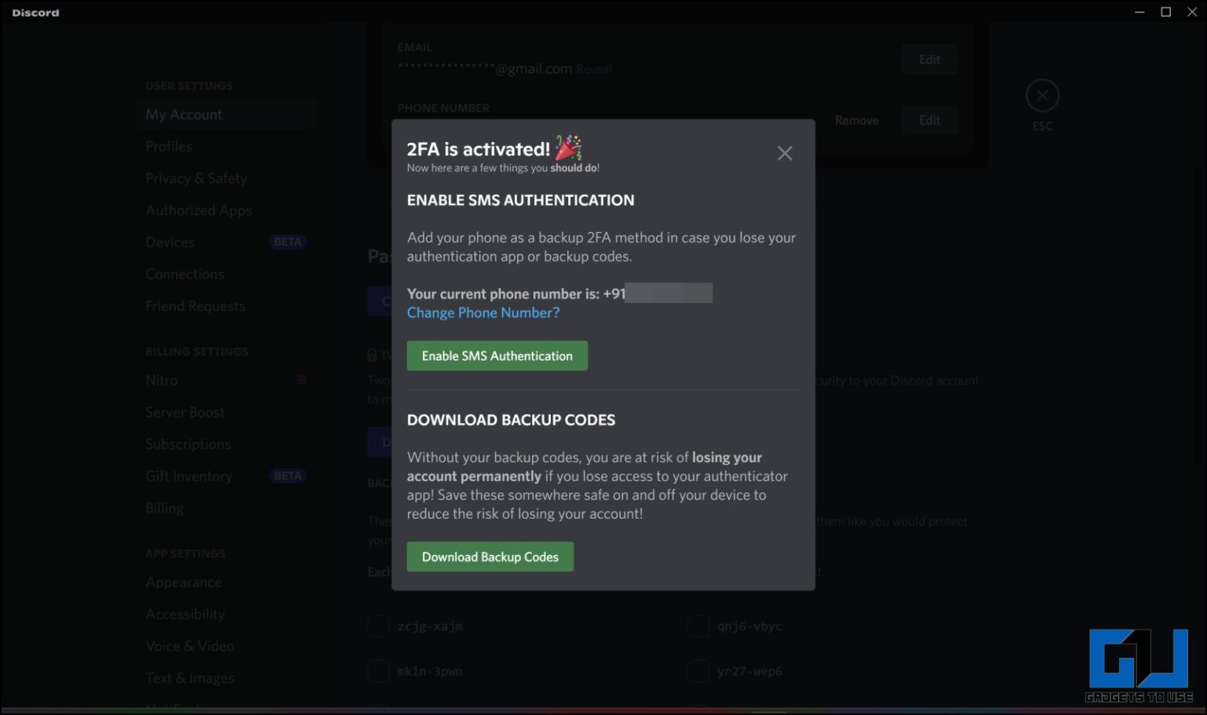
Task: Remove the linked phone number
Action: click(x=856, y=120)
